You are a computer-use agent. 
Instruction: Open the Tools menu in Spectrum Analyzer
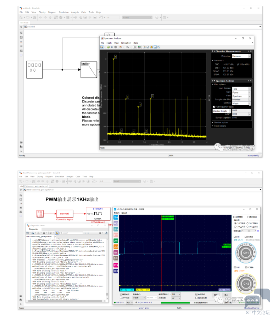coord(109,43)
